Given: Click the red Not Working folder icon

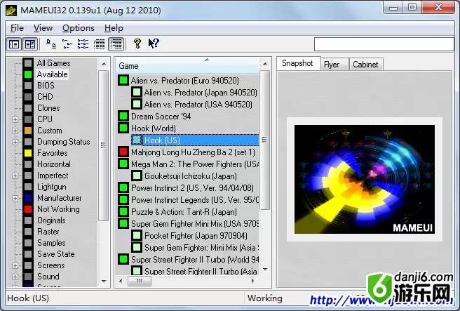Looking at the screenshot, I should [x=28, y=209].
